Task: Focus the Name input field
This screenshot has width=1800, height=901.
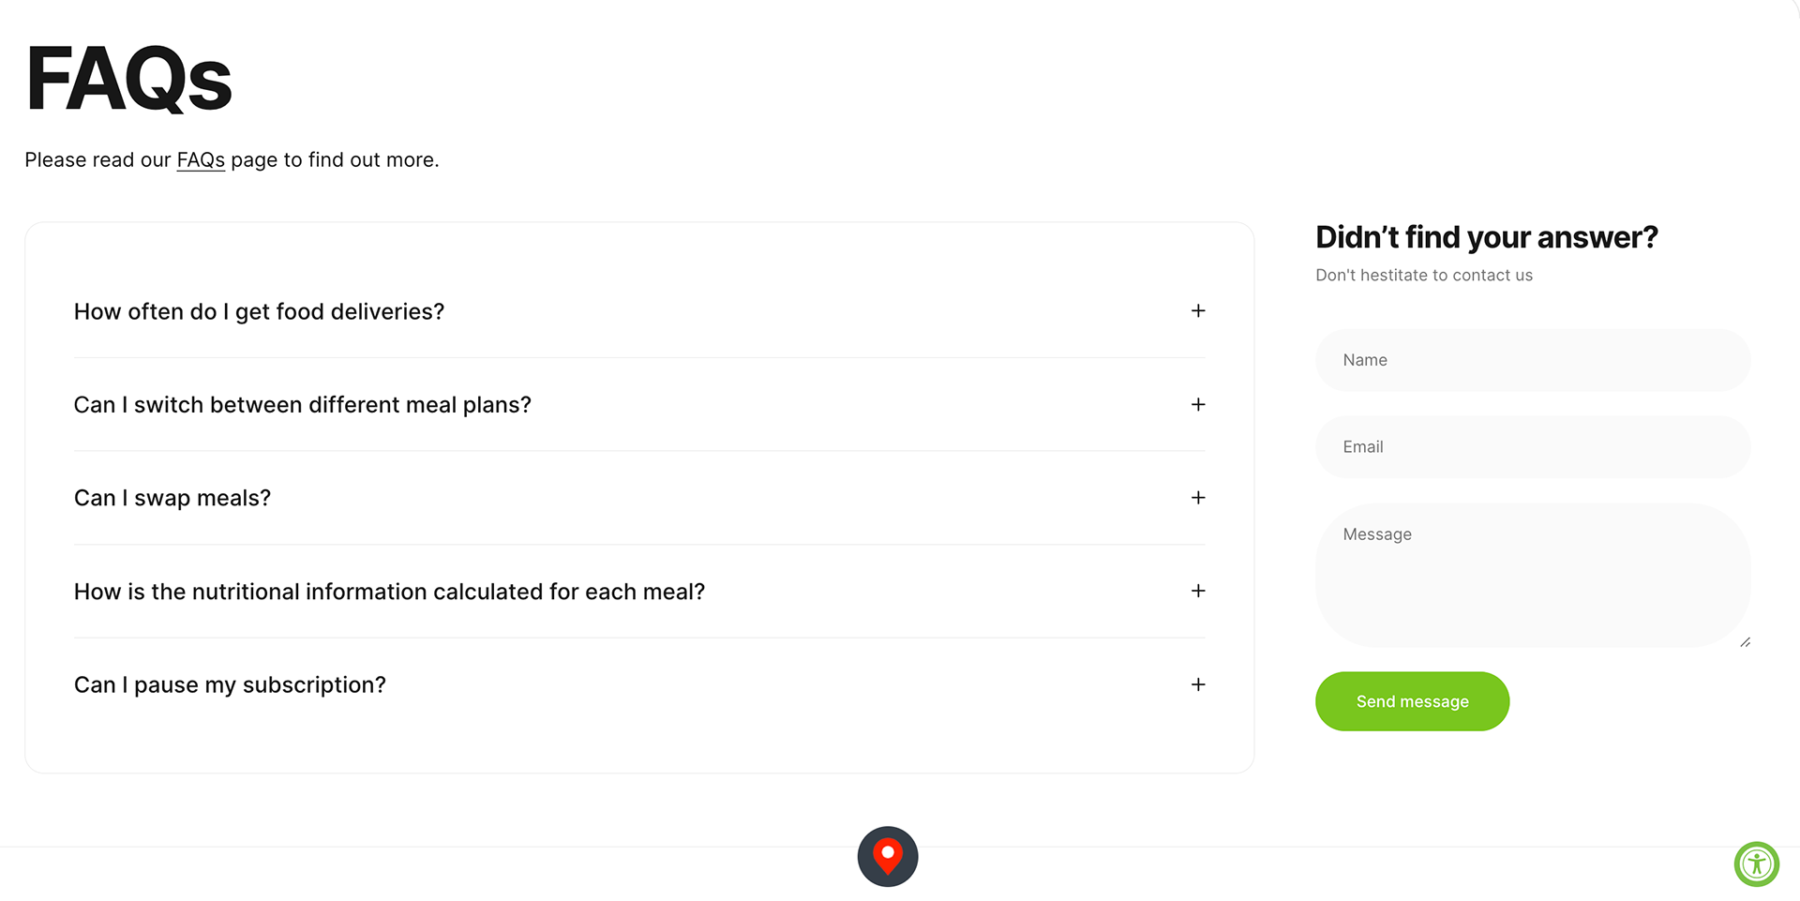Action: tap(1533, 360)
